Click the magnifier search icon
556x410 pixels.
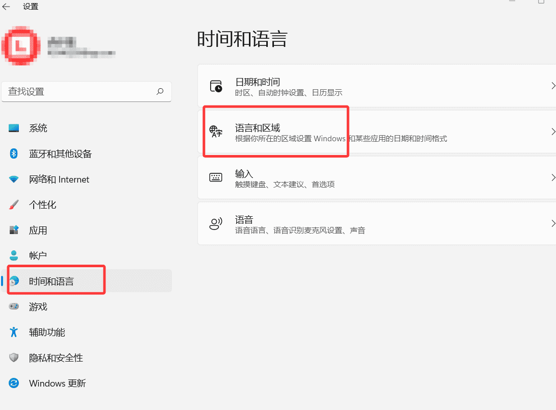pyautogui.click(x=160, y=91)
